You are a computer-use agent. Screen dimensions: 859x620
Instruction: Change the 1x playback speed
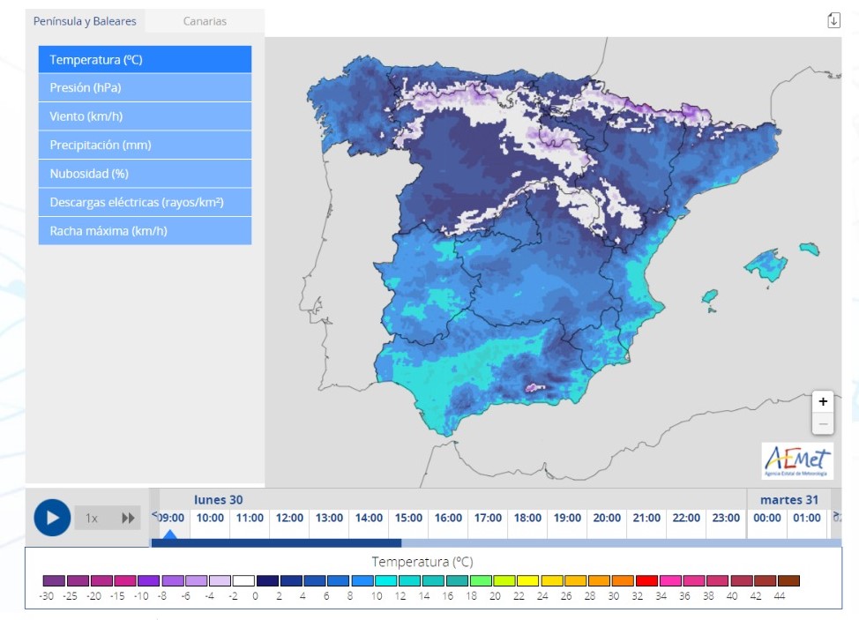click(x=92, y=519)
